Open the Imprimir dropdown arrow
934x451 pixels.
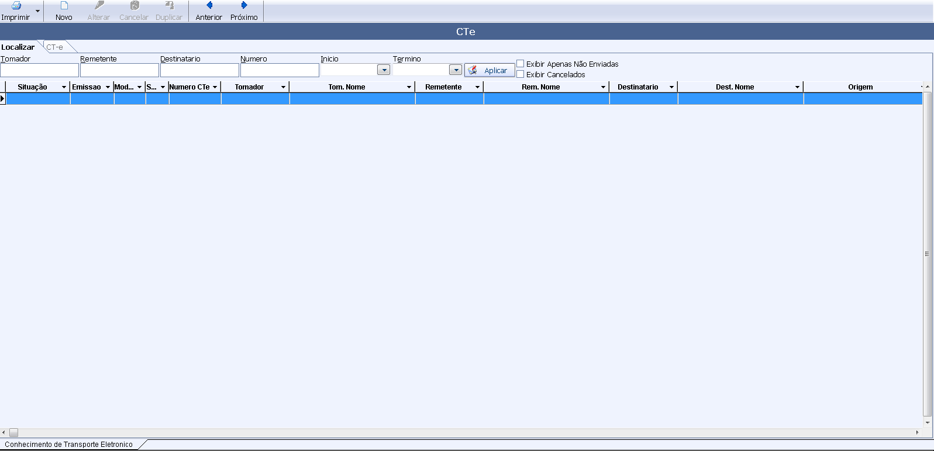[x=38, y=11]
